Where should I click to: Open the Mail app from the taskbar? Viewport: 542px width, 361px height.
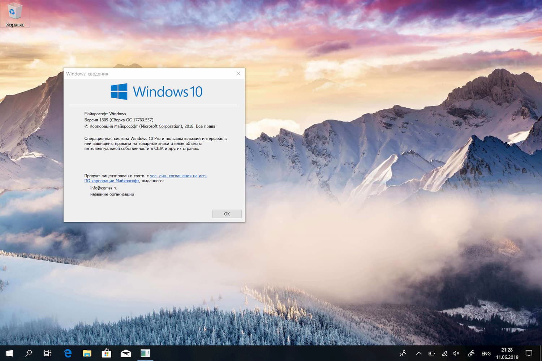pyautogui.click(x=126, y=353)
